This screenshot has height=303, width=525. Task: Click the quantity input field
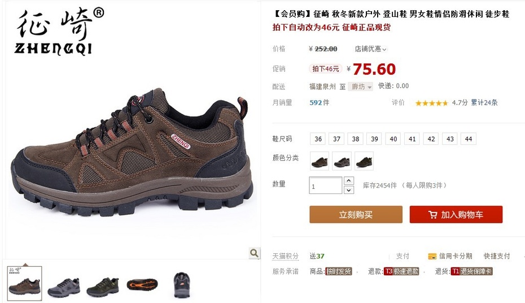tap(326, 185)
